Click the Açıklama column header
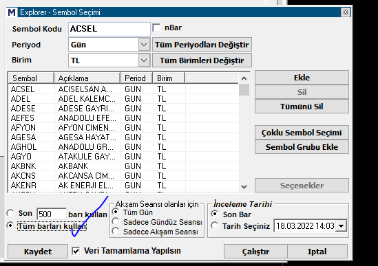This screenshot has height=266, width=378. point(87,78)
